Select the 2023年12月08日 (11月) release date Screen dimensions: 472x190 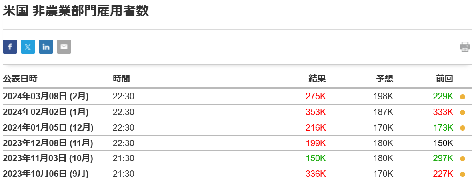pyautogui.click(x=48, y=143)
